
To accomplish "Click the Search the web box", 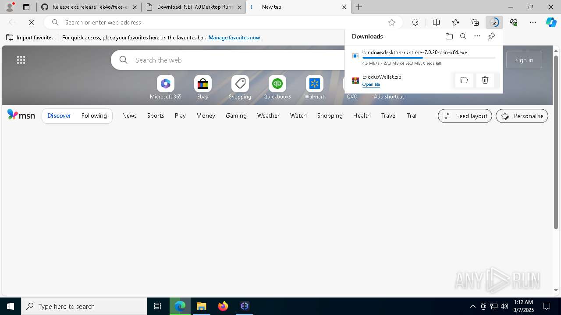I will point(228,60).
